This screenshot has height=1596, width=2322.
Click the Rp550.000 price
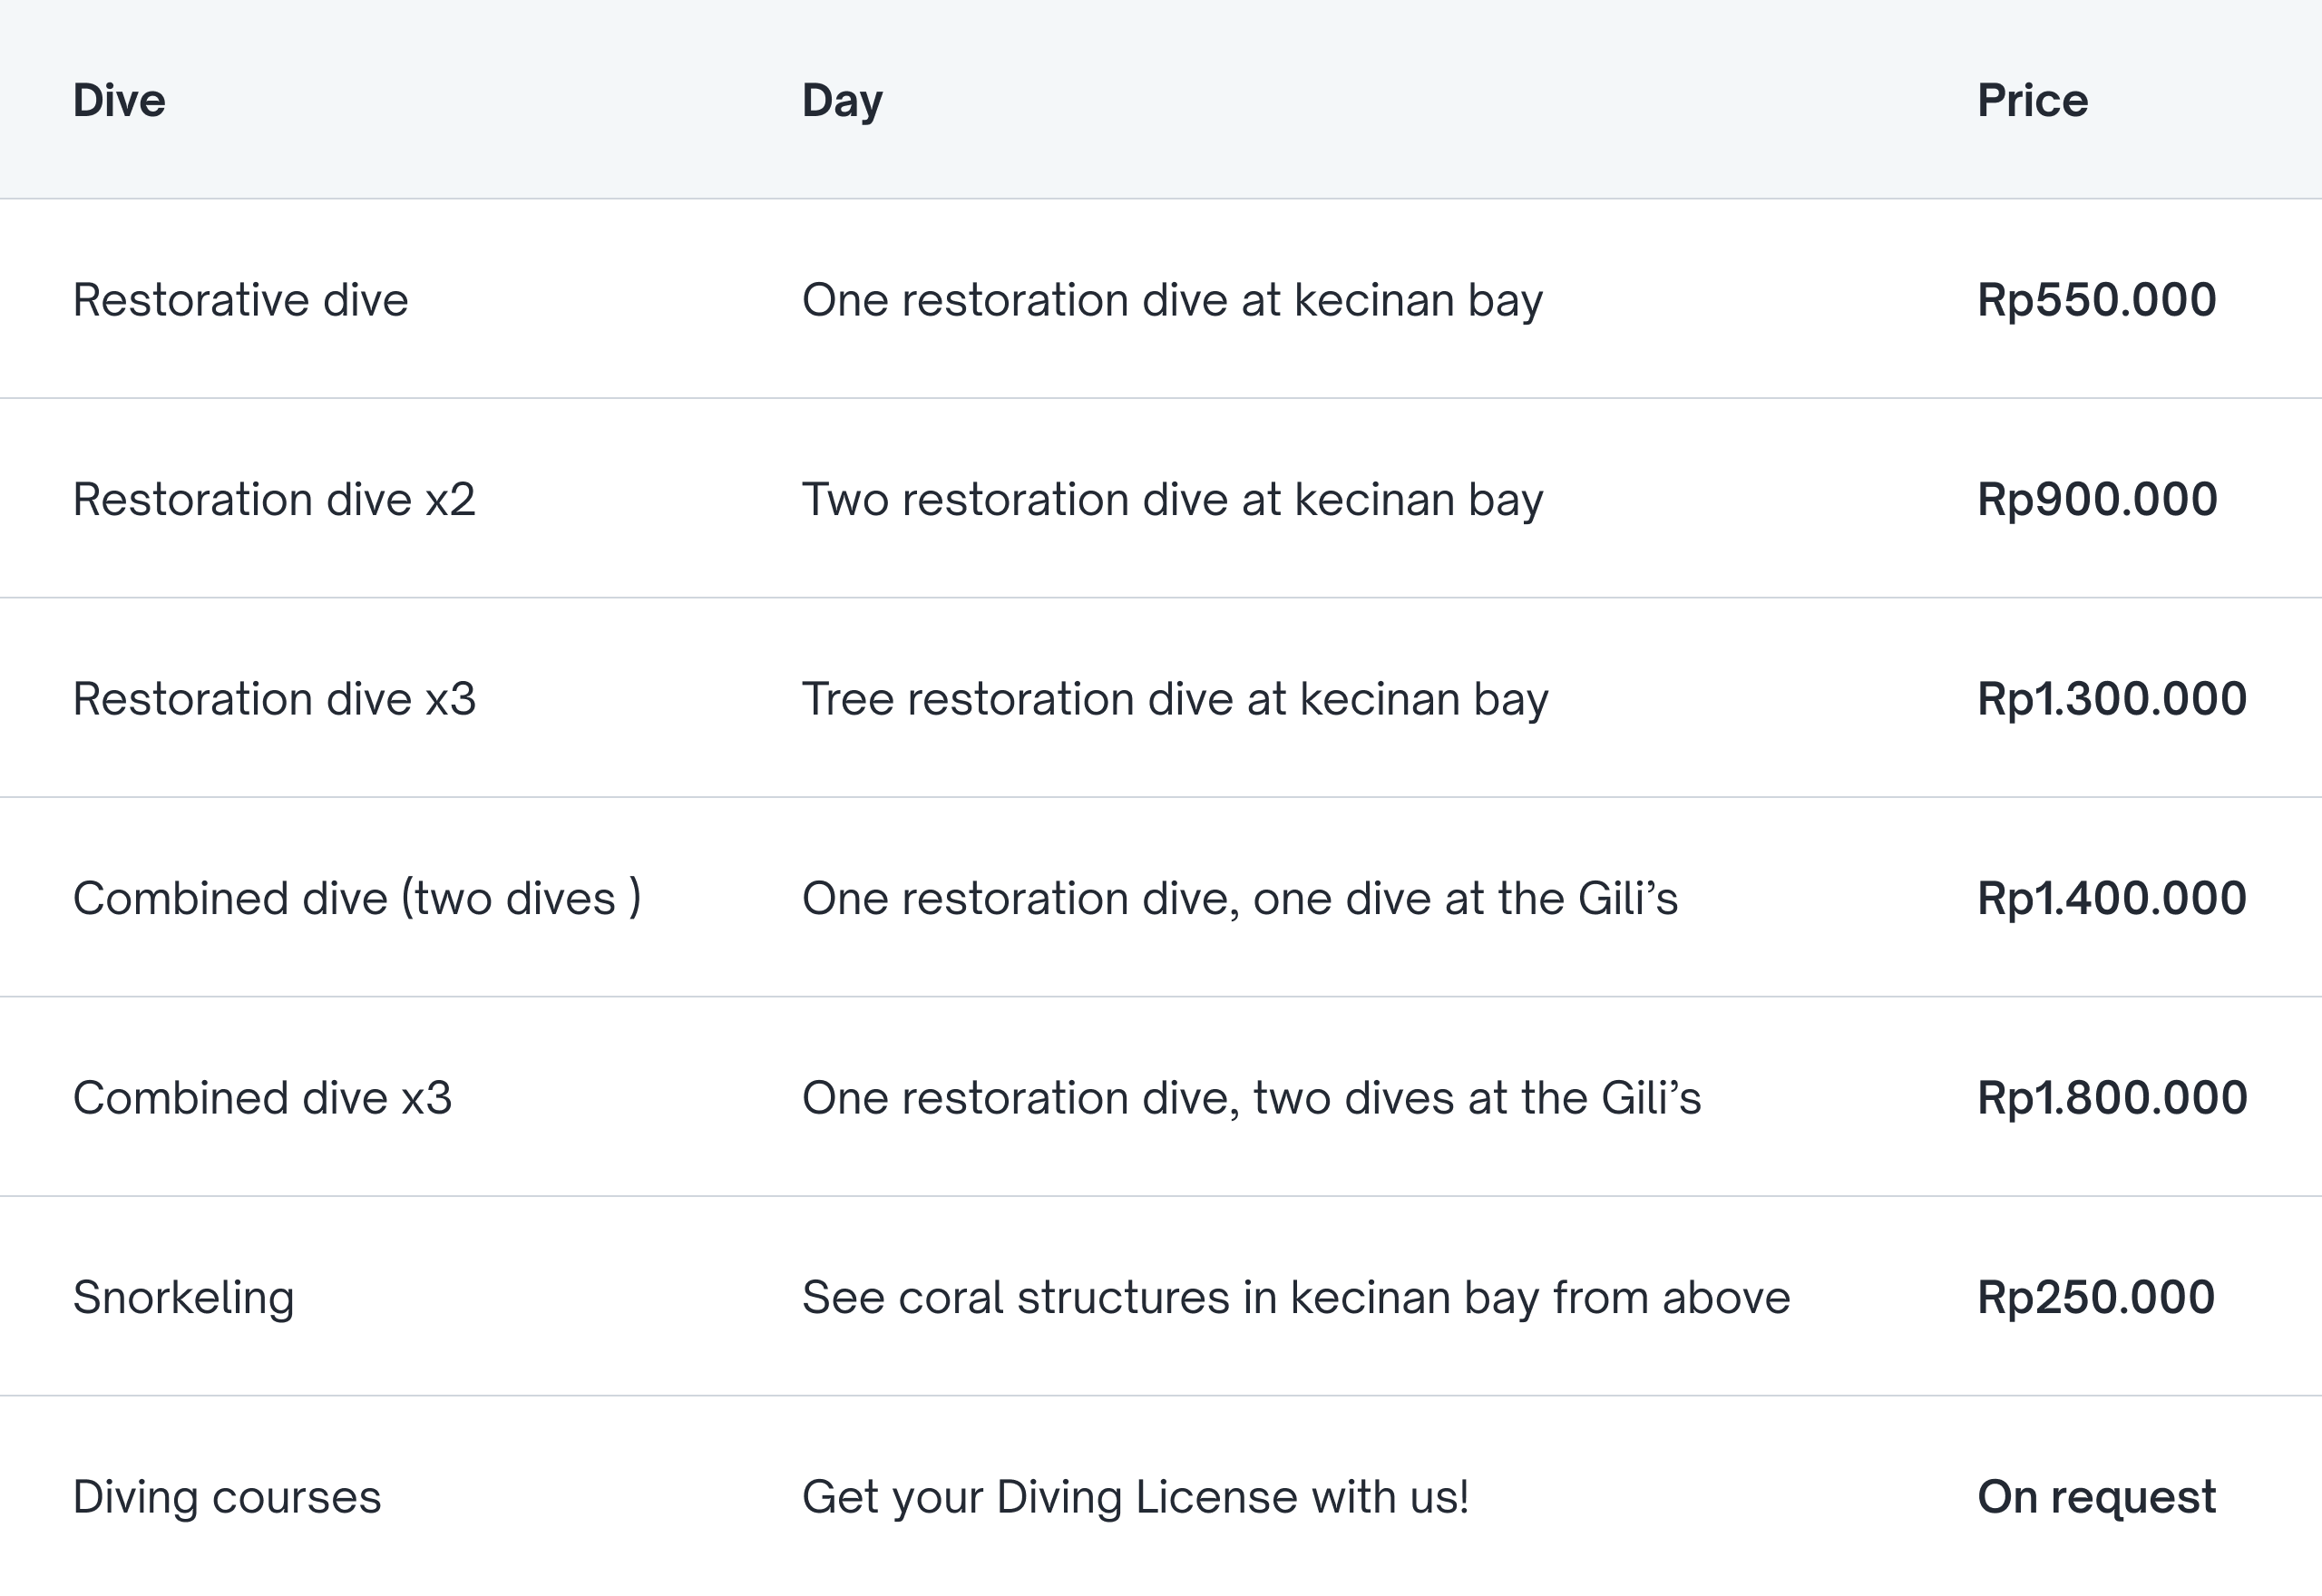coord(2096,300)
